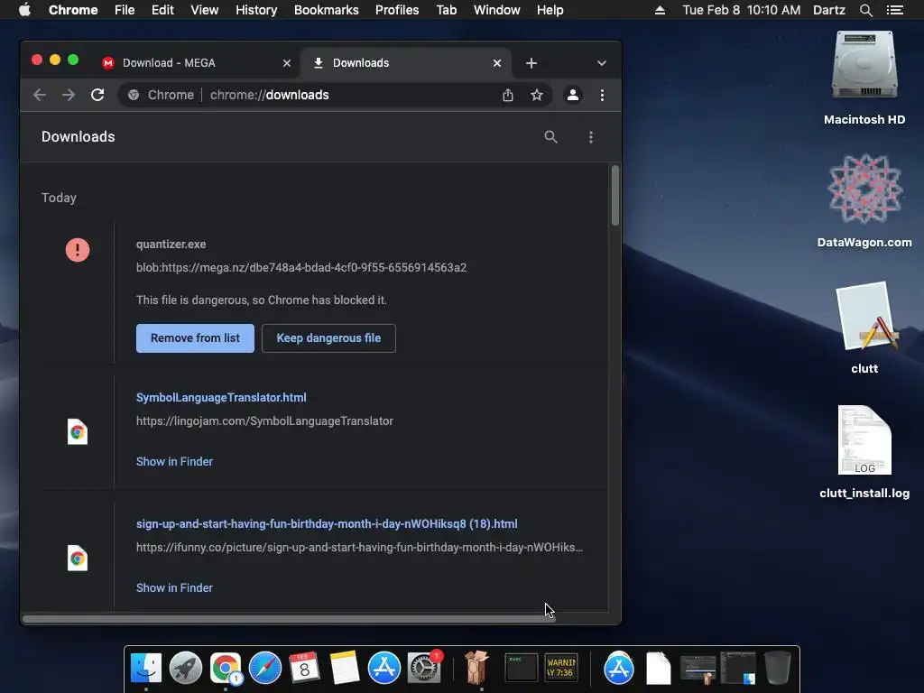Image resolution: width=924 pixels, height=693 pixels.
Task: Open the Window menu
Action: (x=497, y=10)
